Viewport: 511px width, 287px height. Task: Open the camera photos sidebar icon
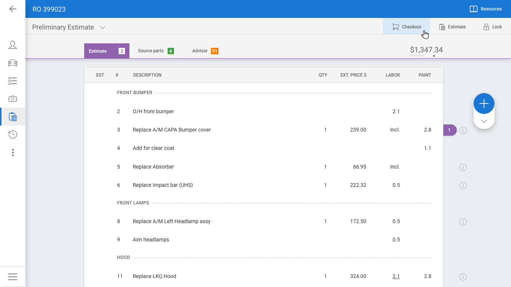pyautogui.click(x=13, y=99)
